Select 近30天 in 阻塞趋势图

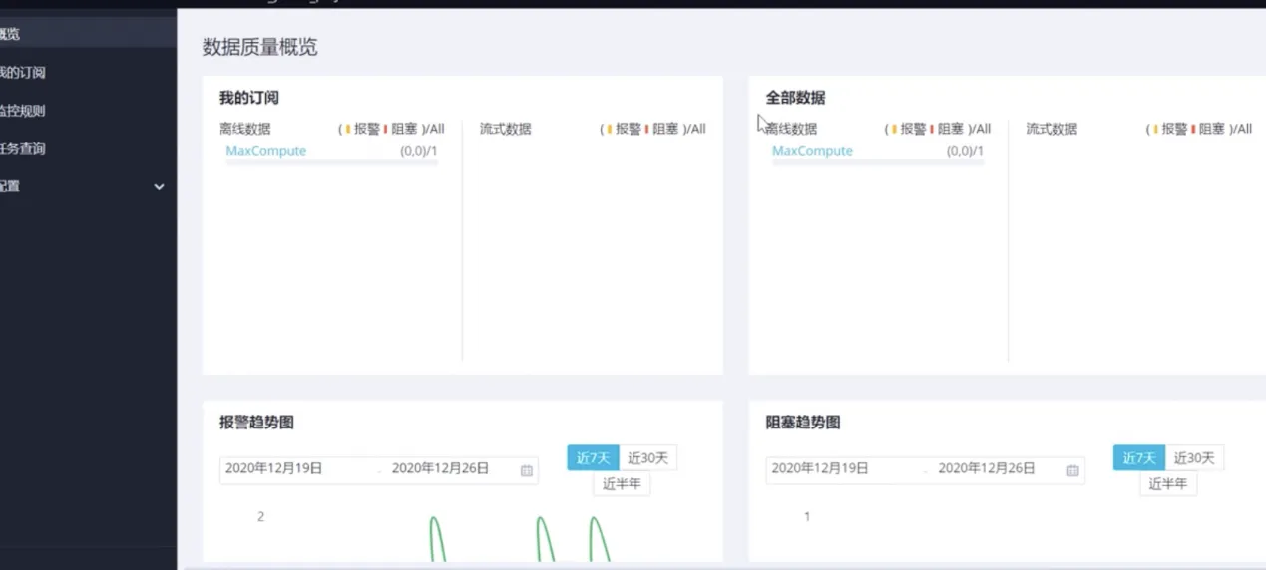click(1194, 458)
